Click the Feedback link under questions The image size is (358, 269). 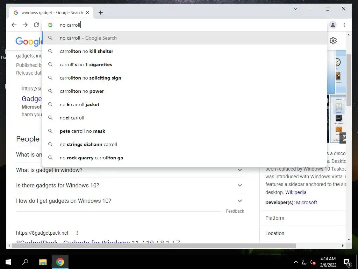[235, 211]
